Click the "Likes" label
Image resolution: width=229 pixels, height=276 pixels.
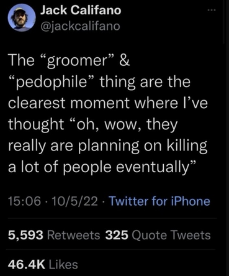pos(63,265)
